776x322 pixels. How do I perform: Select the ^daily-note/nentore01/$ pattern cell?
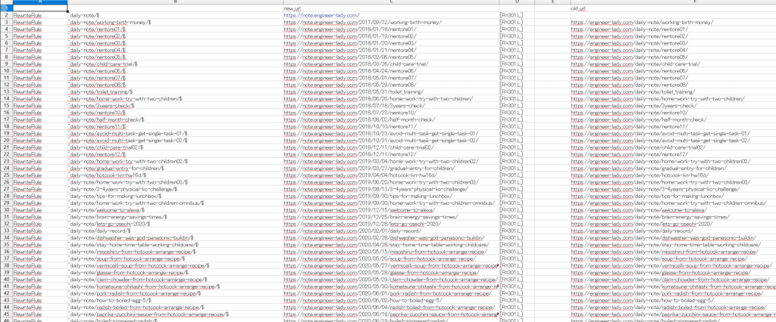[175, 29]
